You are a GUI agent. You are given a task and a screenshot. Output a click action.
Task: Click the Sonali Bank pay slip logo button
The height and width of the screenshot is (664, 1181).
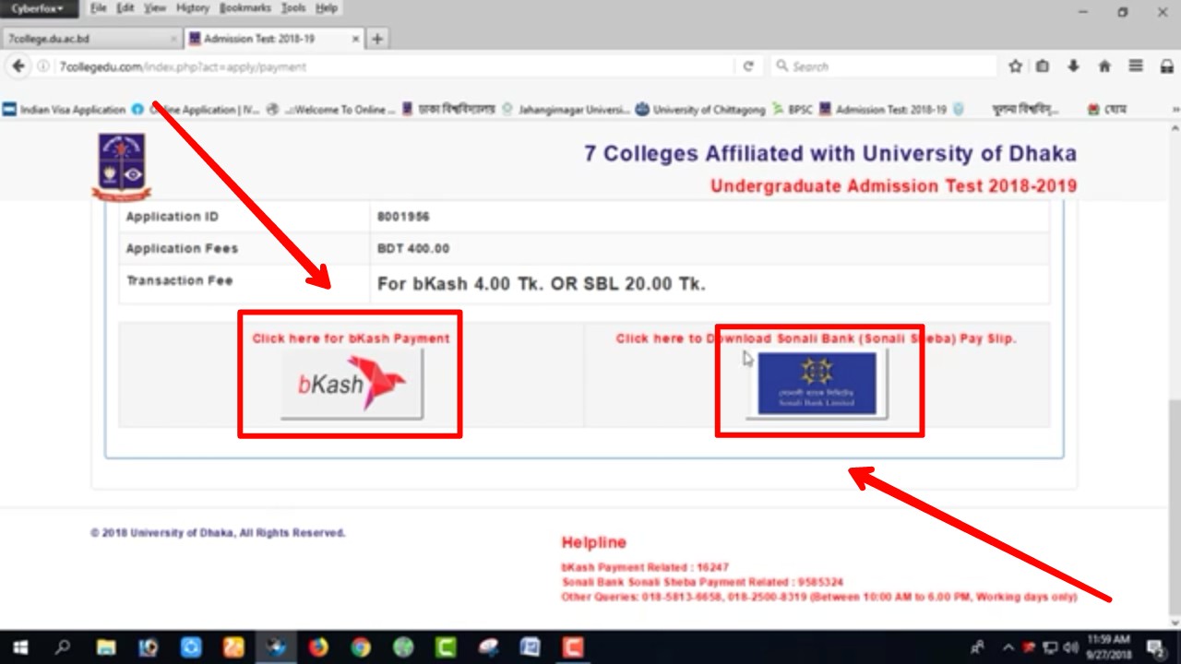tap(817, 384)
